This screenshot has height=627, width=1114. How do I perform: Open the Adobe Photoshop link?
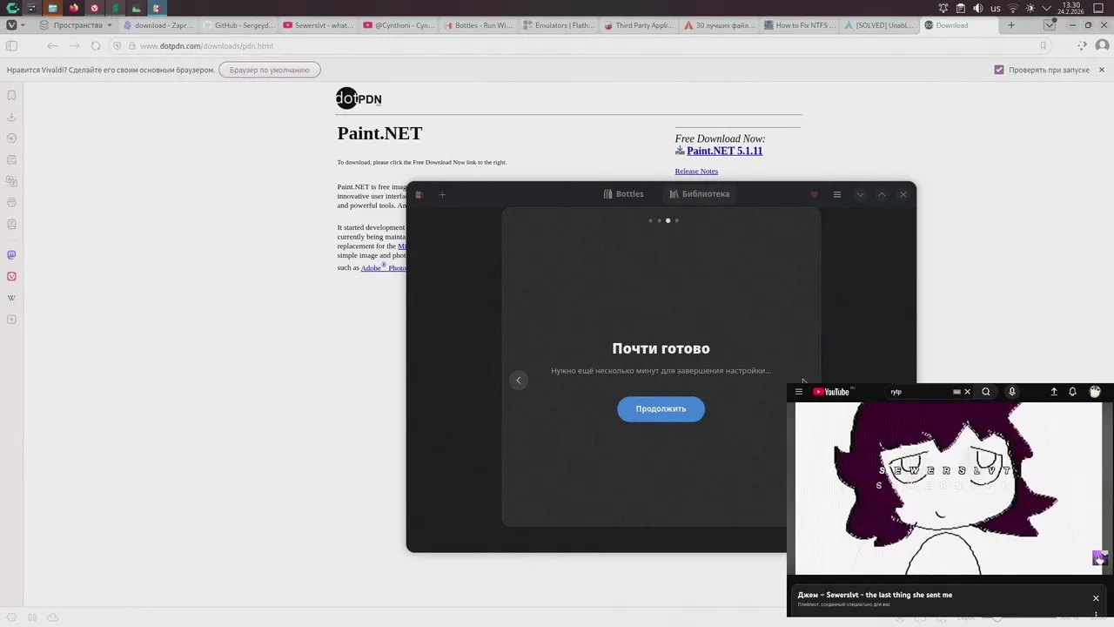384,267
